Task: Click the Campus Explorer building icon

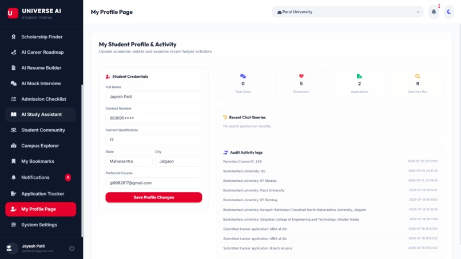Action: click(x=14, y=146)
